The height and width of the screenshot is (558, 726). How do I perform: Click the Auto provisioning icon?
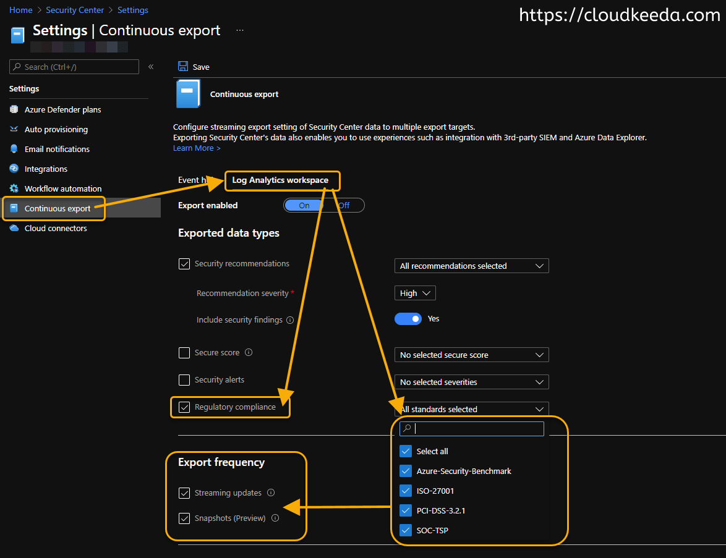pos(14,129)
